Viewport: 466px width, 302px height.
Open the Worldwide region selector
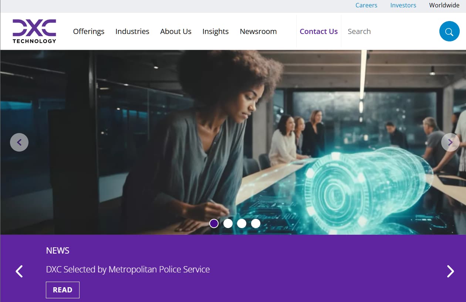coord(444,5)
